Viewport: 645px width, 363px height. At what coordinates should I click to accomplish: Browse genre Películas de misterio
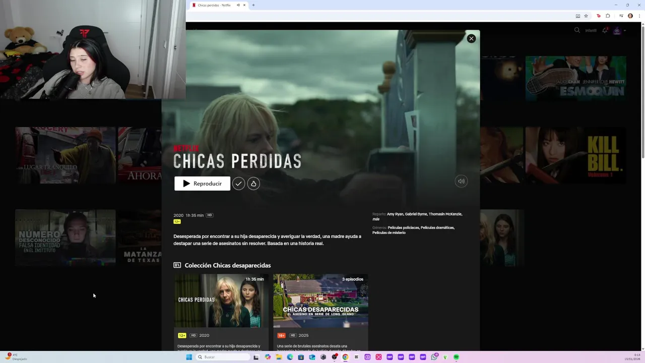pyautogui.click(x=389, y=233)
